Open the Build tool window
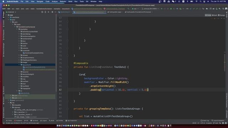Viewport: 228px width, 128px height. (51, 121)
